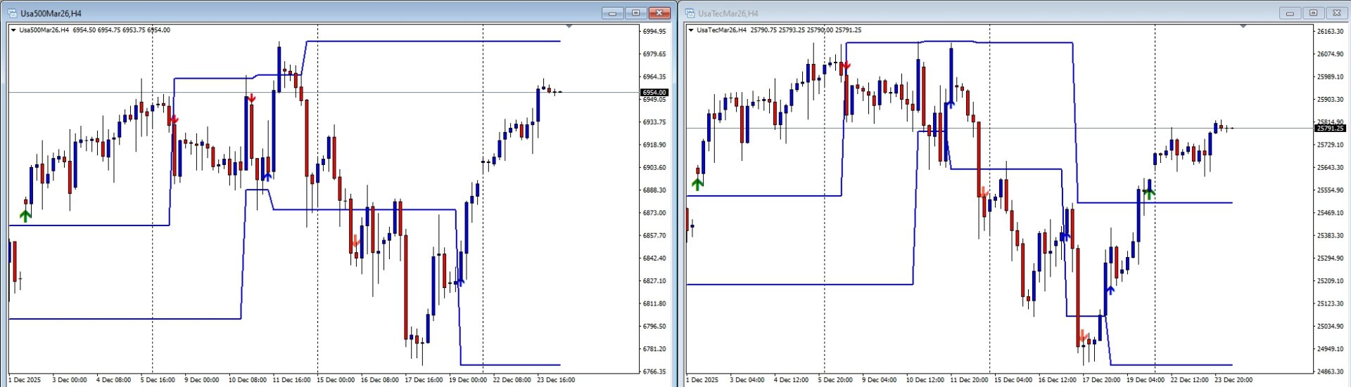Screen dimensions: 1351x387
Task: Click the 25791.25 current price label
Action: coord(1330,129)
